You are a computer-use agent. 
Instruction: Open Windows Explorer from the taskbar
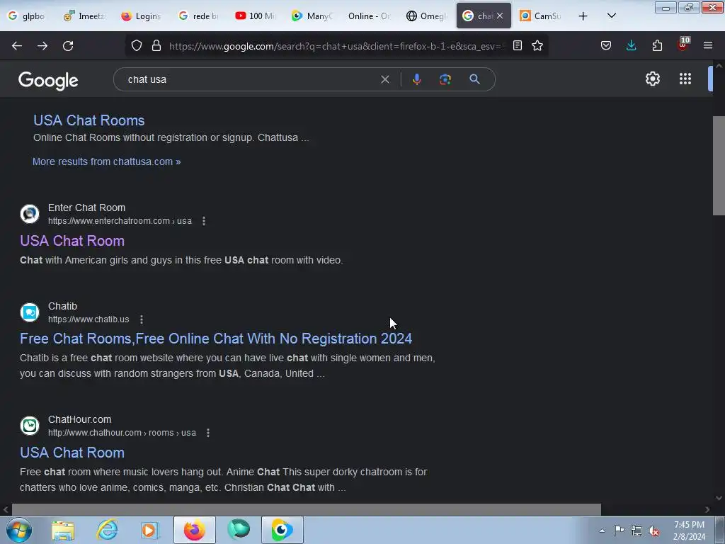pyautogui.click(x=63, y=530)
